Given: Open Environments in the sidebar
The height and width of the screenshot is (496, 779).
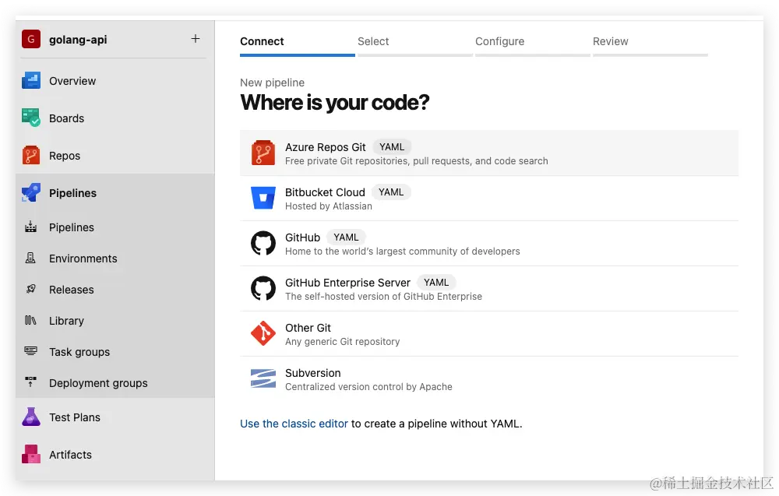Looking at the screenshot, I should coord(83,259).
